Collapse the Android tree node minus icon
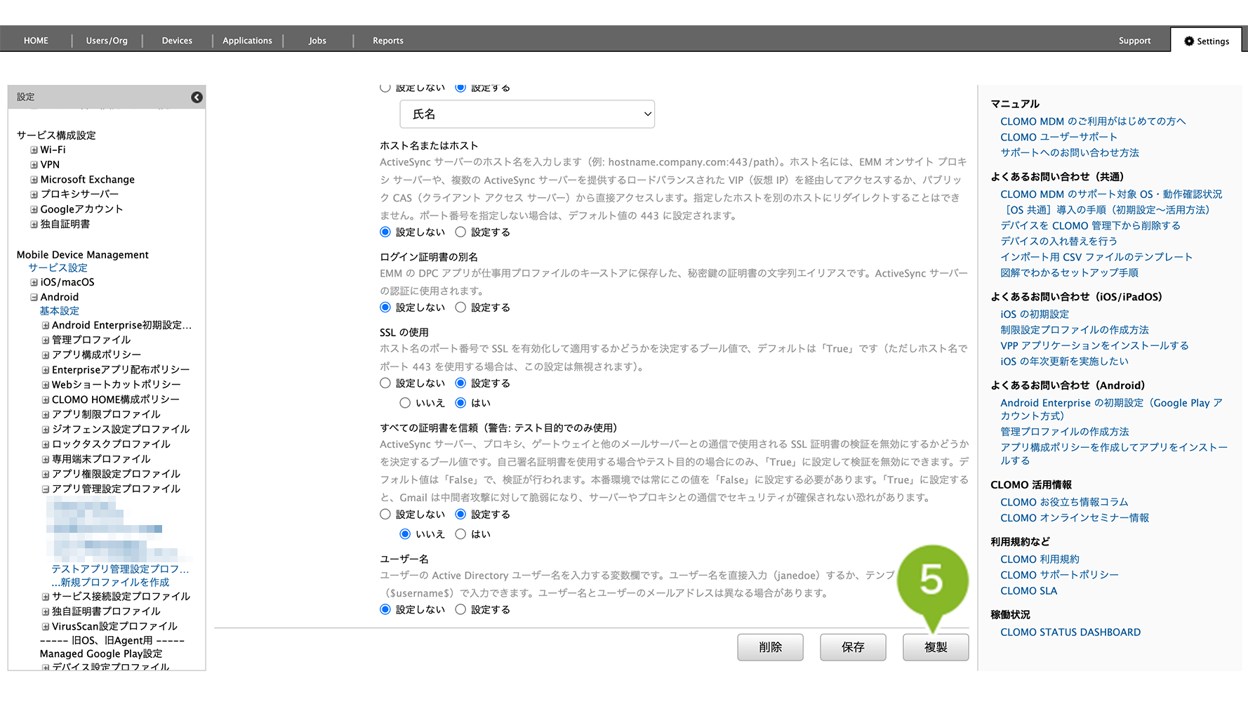This screenshot has height=702, width=1248. [x=34, y=298]
